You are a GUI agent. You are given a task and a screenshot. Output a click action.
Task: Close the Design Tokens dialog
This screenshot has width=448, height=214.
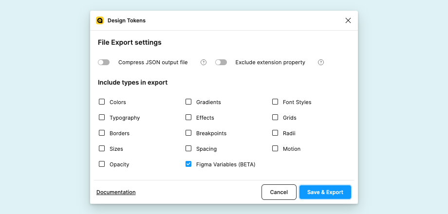(348, 20)
